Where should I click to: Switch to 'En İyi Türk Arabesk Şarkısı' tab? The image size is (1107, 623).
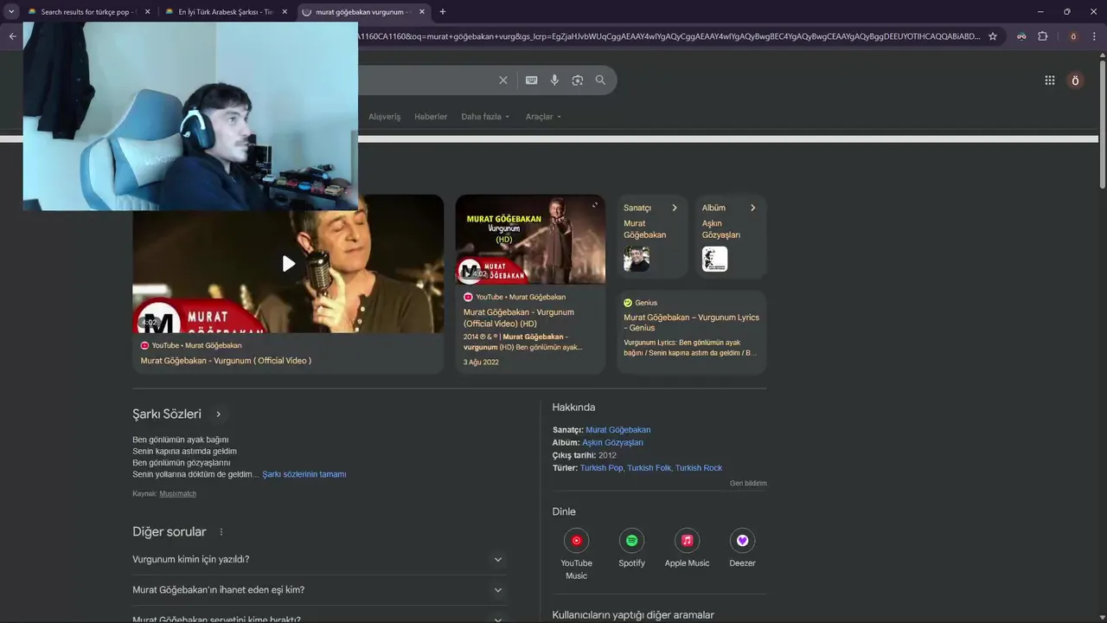click(x=227, y=12)
